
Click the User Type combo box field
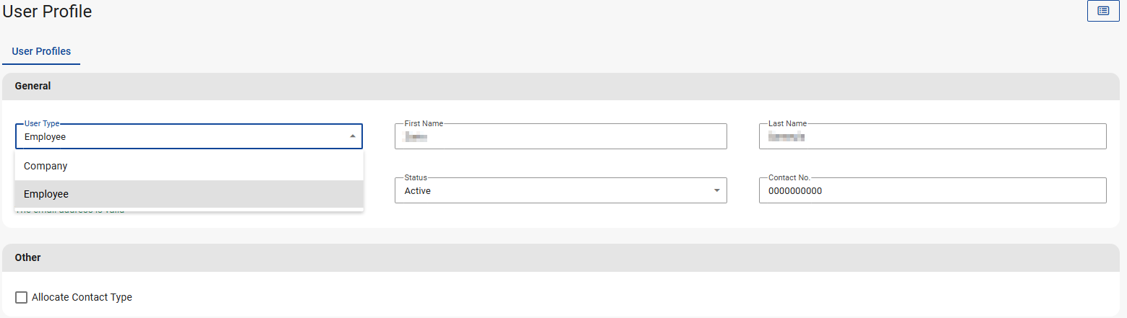pyautogui.click(x=181, y=136)
